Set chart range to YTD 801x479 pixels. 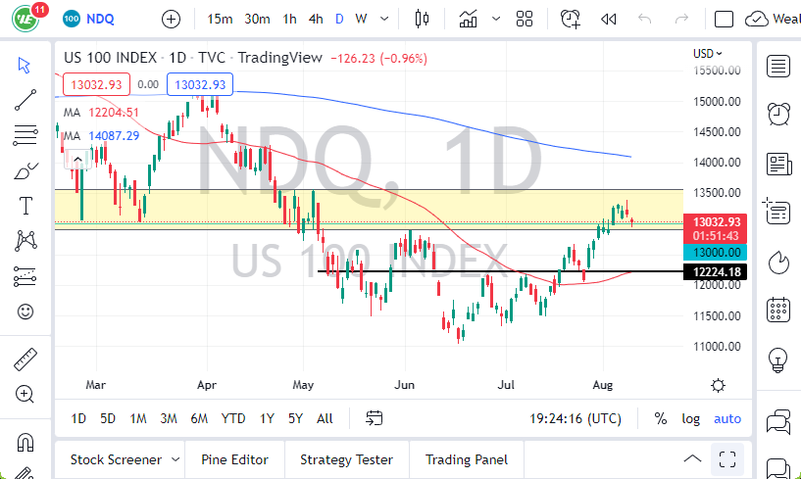coord(233,418)
